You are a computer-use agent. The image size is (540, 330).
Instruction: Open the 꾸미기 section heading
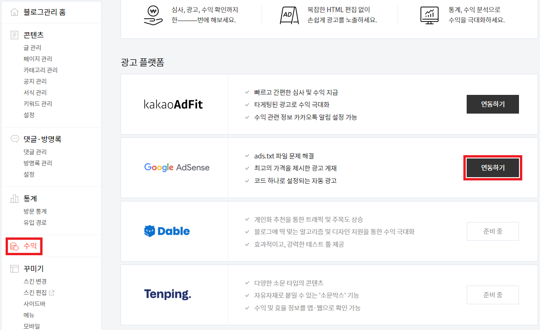(34, 268)
